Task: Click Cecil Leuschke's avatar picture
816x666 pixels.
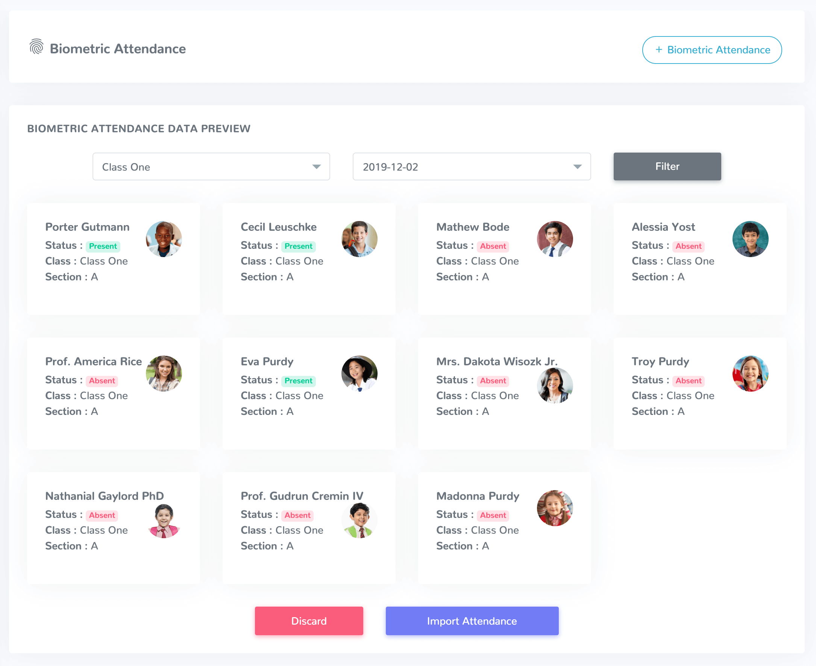Action: 359,239
